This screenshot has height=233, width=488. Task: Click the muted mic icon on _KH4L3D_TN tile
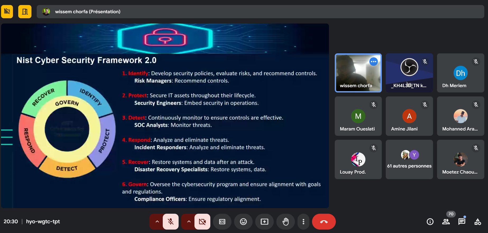click(425, 62)
